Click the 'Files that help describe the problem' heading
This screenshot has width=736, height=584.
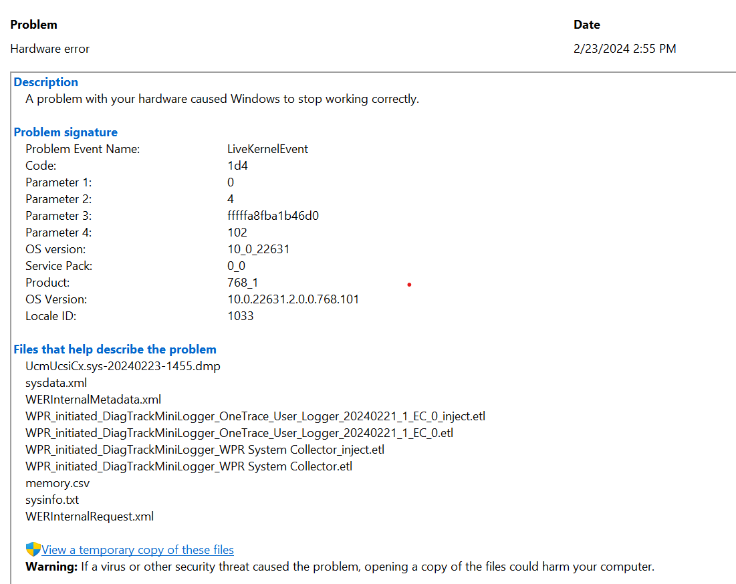click(x=115, y=349)
